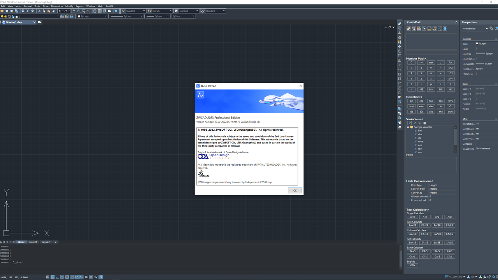The image size is (498, 280).
Task: Click the Save icon in the standard toolbar
Action: [x=7, y=11]
